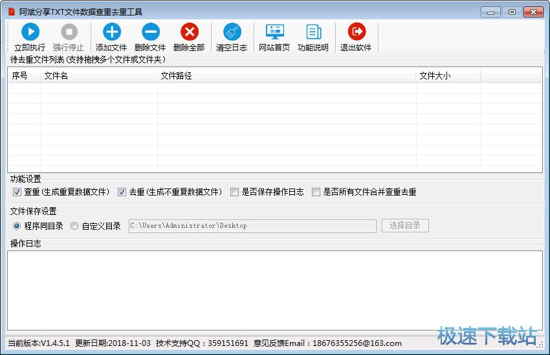Click the 选择目录 button
The height and width of the screenshot is (355, 550).
point(405,226)
